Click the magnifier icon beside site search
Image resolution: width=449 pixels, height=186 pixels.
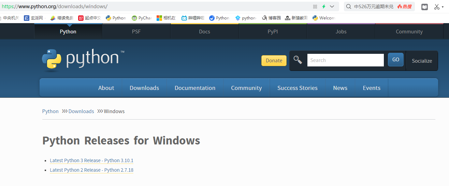[298, 60]
